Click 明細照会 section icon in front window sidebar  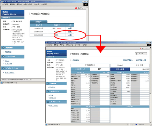click(x=48, y=84)
